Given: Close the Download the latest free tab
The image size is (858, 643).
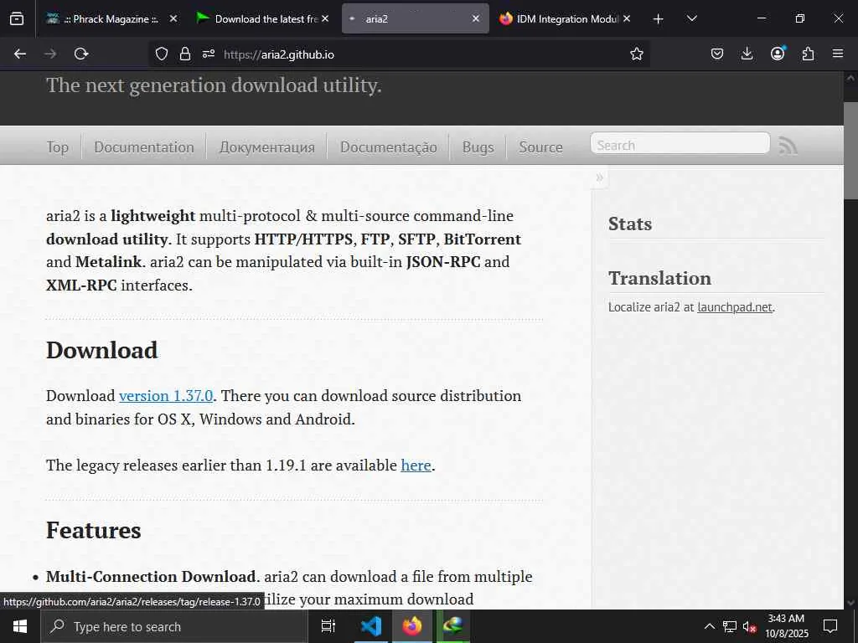Looking at the screenshot, I should [x=325, y=18].
